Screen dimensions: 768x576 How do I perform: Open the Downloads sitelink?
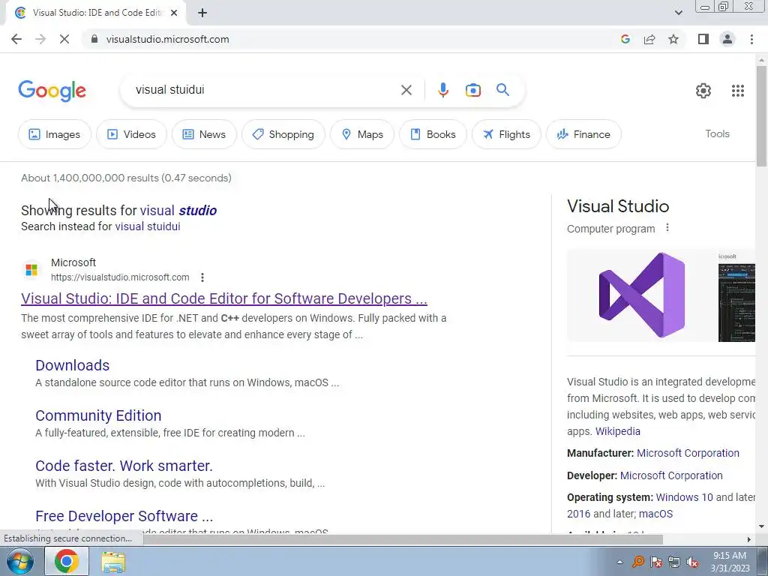click(73, 365)
